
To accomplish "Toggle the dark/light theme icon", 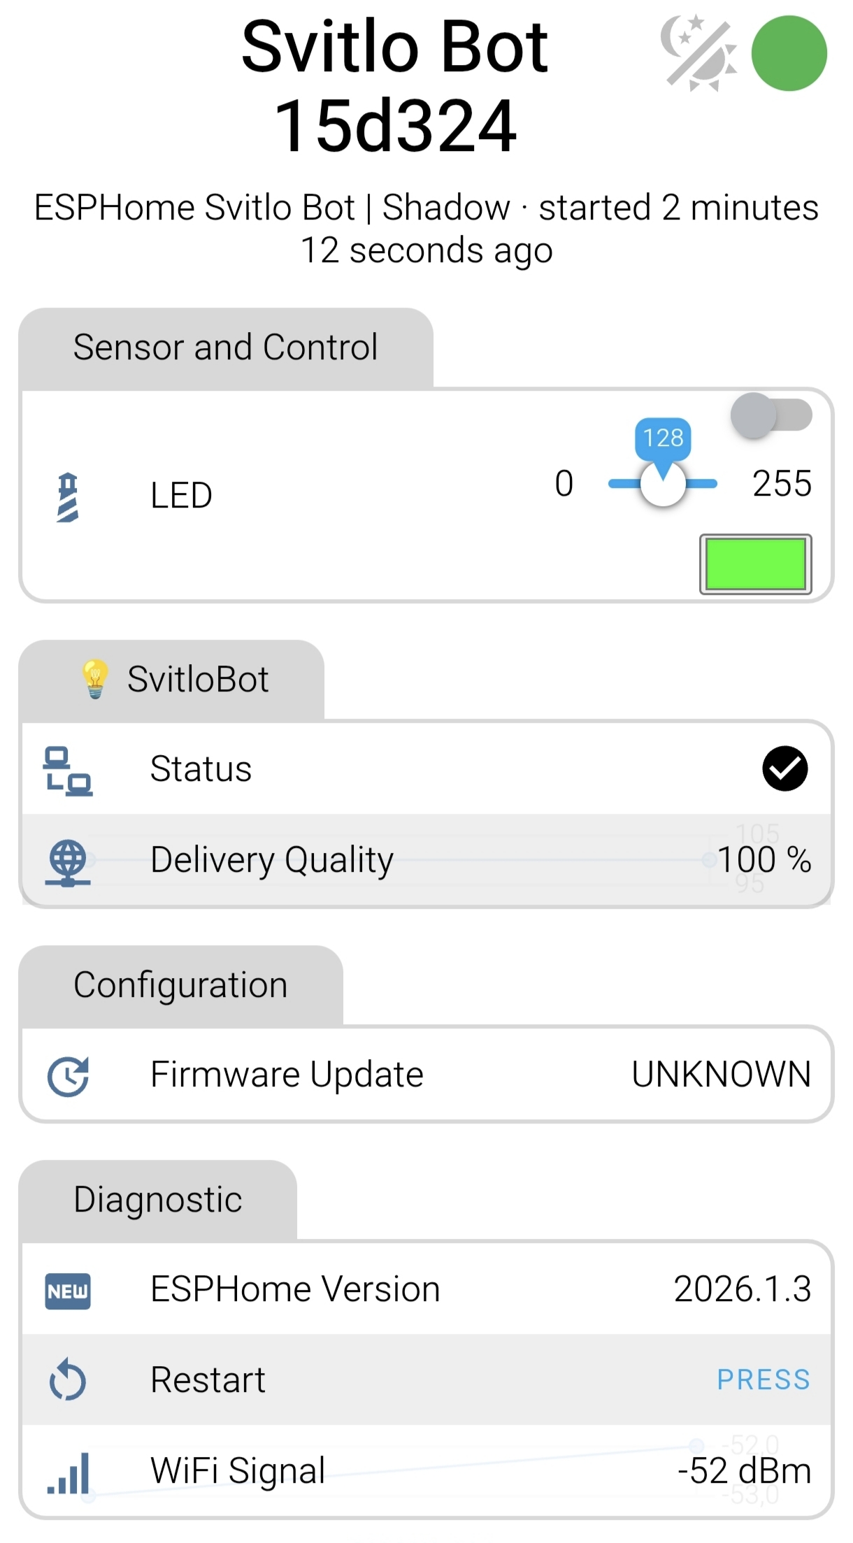I will pos(698,54).
